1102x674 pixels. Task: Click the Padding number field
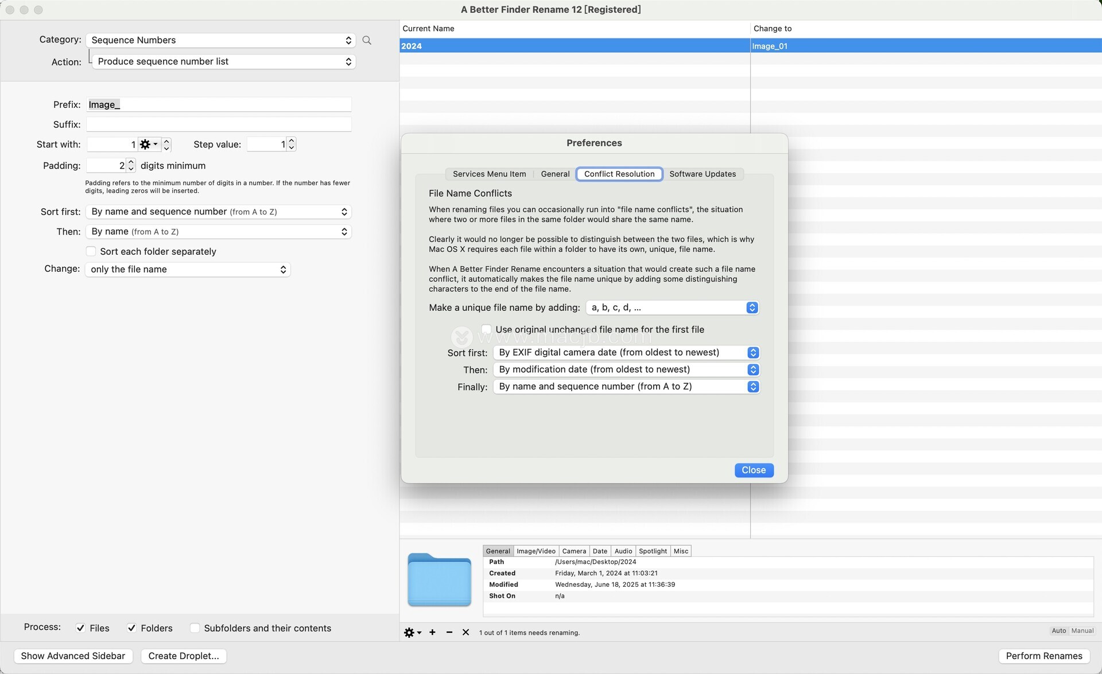(106, 165)
